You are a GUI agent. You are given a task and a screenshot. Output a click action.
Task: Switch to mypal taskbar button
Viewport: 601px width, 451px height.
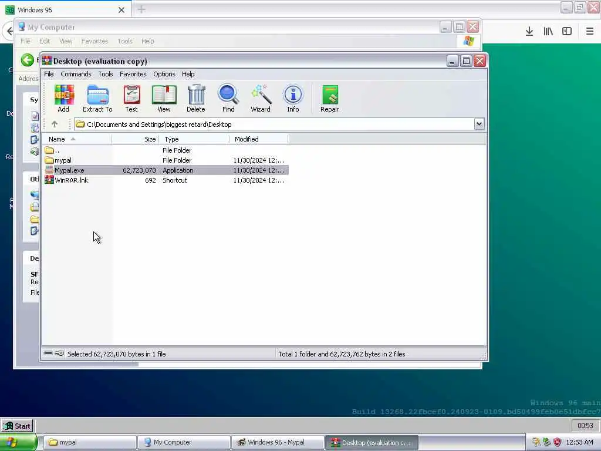click(90, 442)
